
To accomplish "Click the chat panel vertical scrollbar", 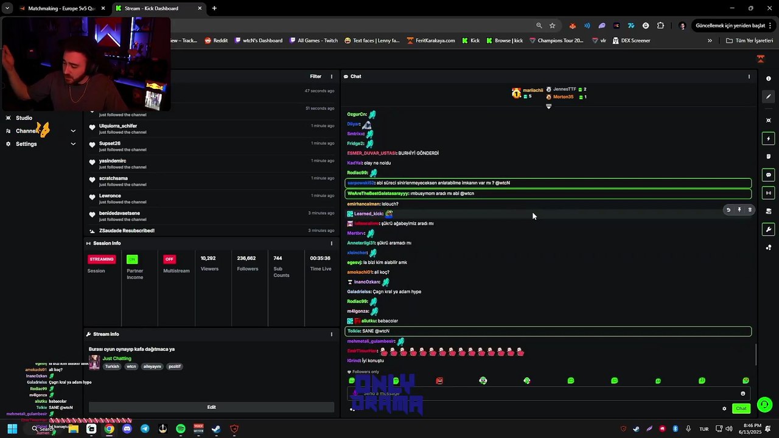I will click(x=756, y=355).
